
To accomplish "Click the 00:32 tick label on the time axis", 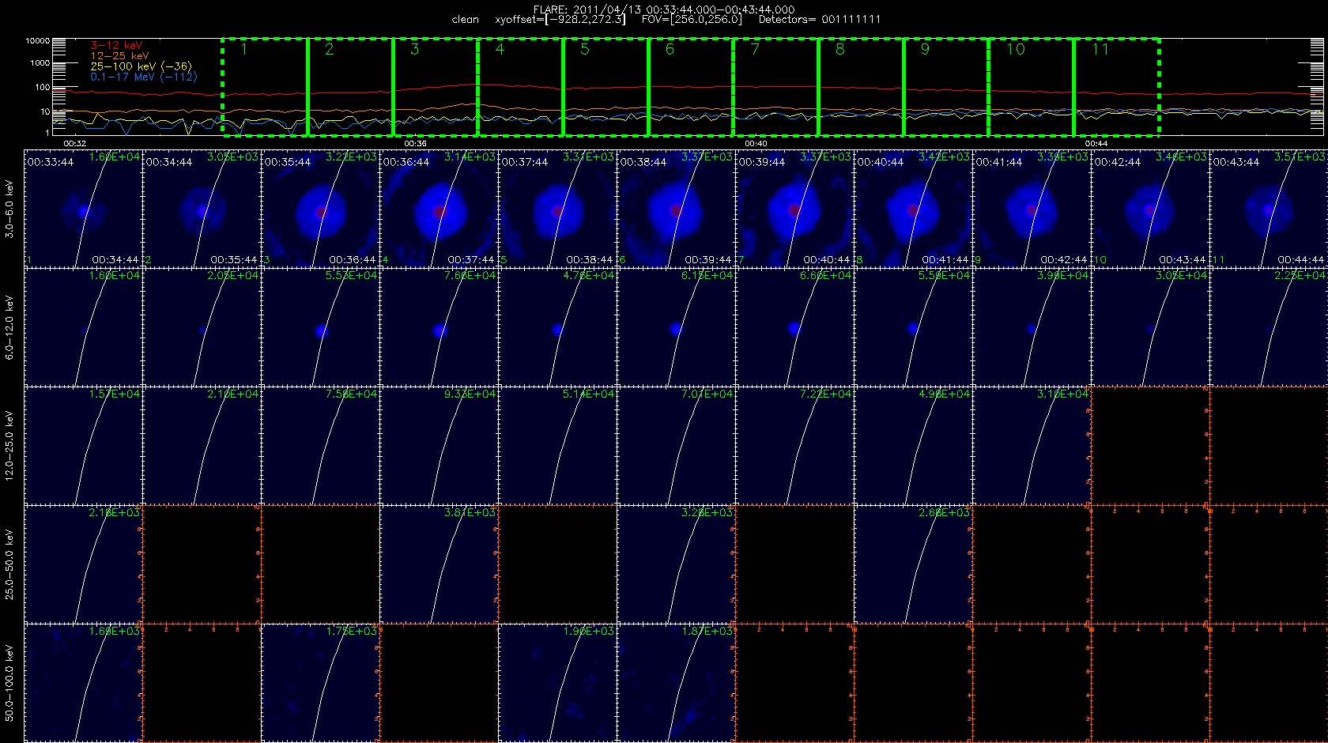I will (74, 144).
